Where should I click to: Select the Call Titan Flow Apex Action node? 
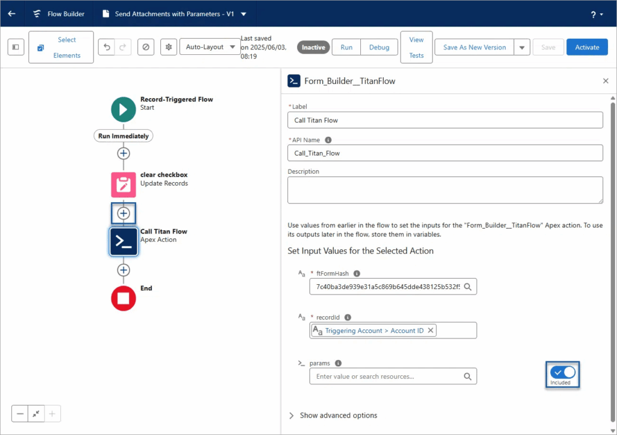[124, 241]
